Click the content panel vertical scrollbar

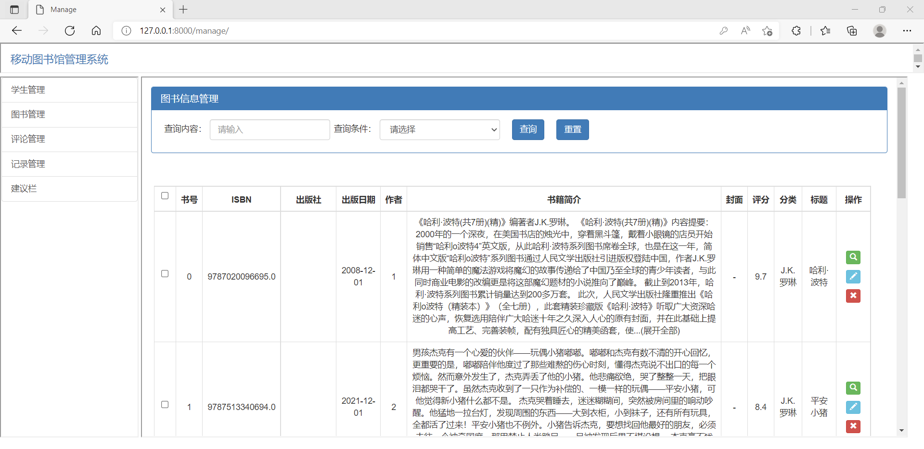(x=901, y=143)
